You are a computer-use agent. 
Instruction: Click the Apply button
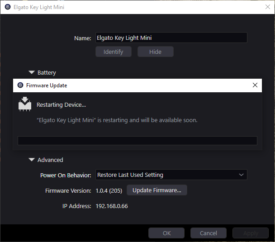pyautogui.click(x=251, y=233)
